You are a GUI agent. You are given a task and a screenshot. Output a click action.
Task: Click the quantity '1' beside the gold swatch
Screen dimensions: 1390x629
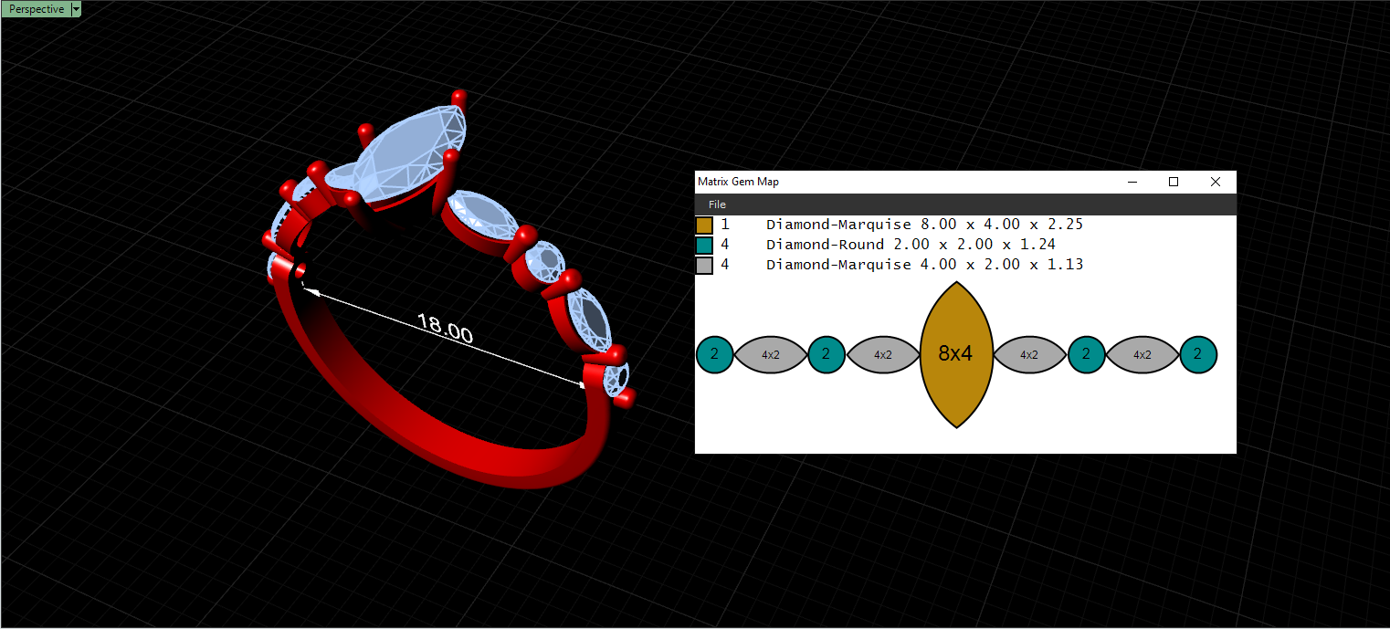[725, 225]
